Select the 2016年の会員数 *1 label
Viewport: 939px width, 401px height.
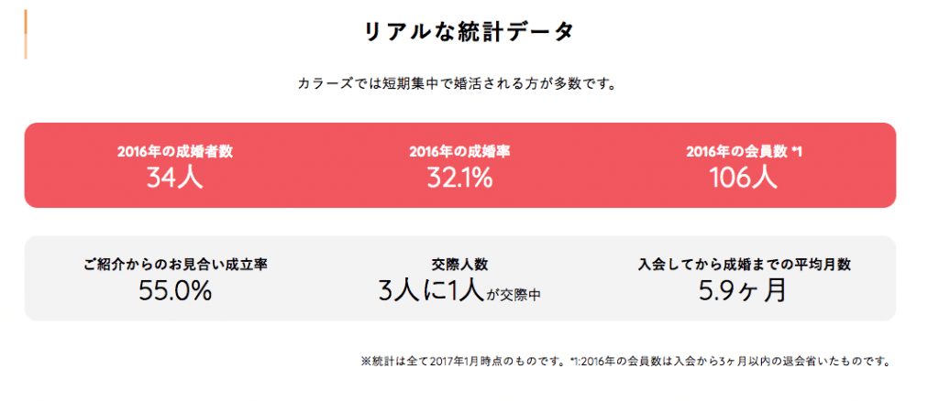pyautogui.click(x=745, y=152)
